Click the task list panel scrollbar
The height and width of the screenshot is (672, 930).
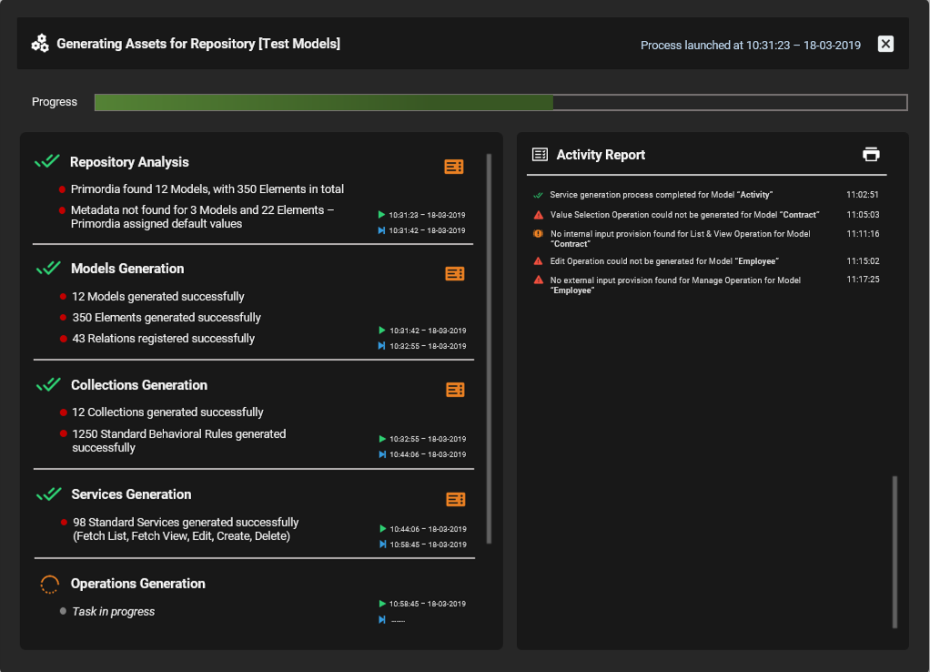click(x=490, y=348)
